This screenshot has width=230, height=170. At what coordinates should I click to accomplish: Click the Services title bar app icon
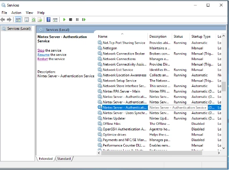(x=3, y=5)
